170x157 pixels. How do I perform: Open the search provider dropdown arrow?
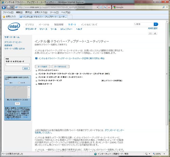167,7
